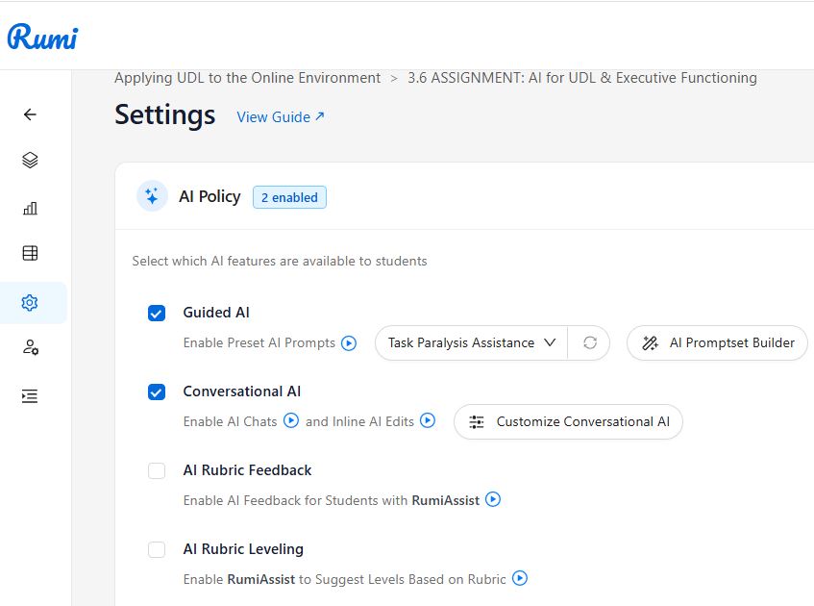The image size is (814, 606).
Task: Click the Rumi logo
Action: click(x=42, y=37)
